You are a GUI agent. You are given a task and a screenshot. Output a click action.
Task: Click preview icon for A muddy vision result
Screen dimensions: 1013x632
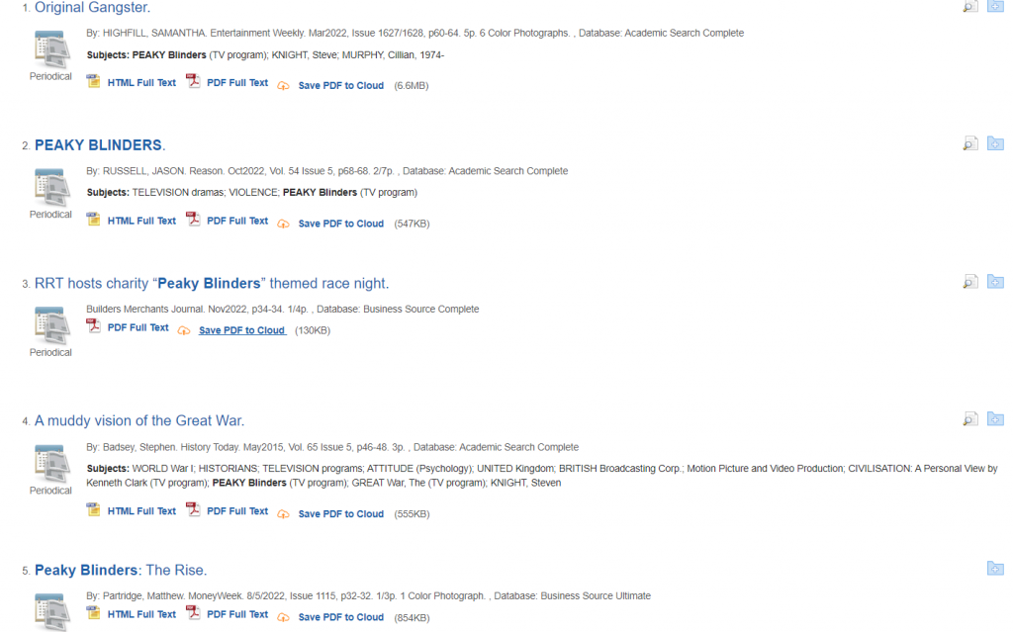coord(969,419)
